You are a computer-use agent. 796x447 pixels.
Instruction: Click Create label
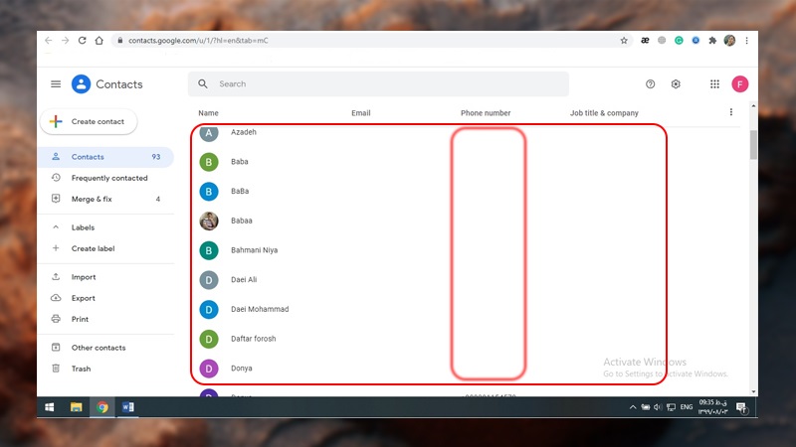(x=93, y=248)
